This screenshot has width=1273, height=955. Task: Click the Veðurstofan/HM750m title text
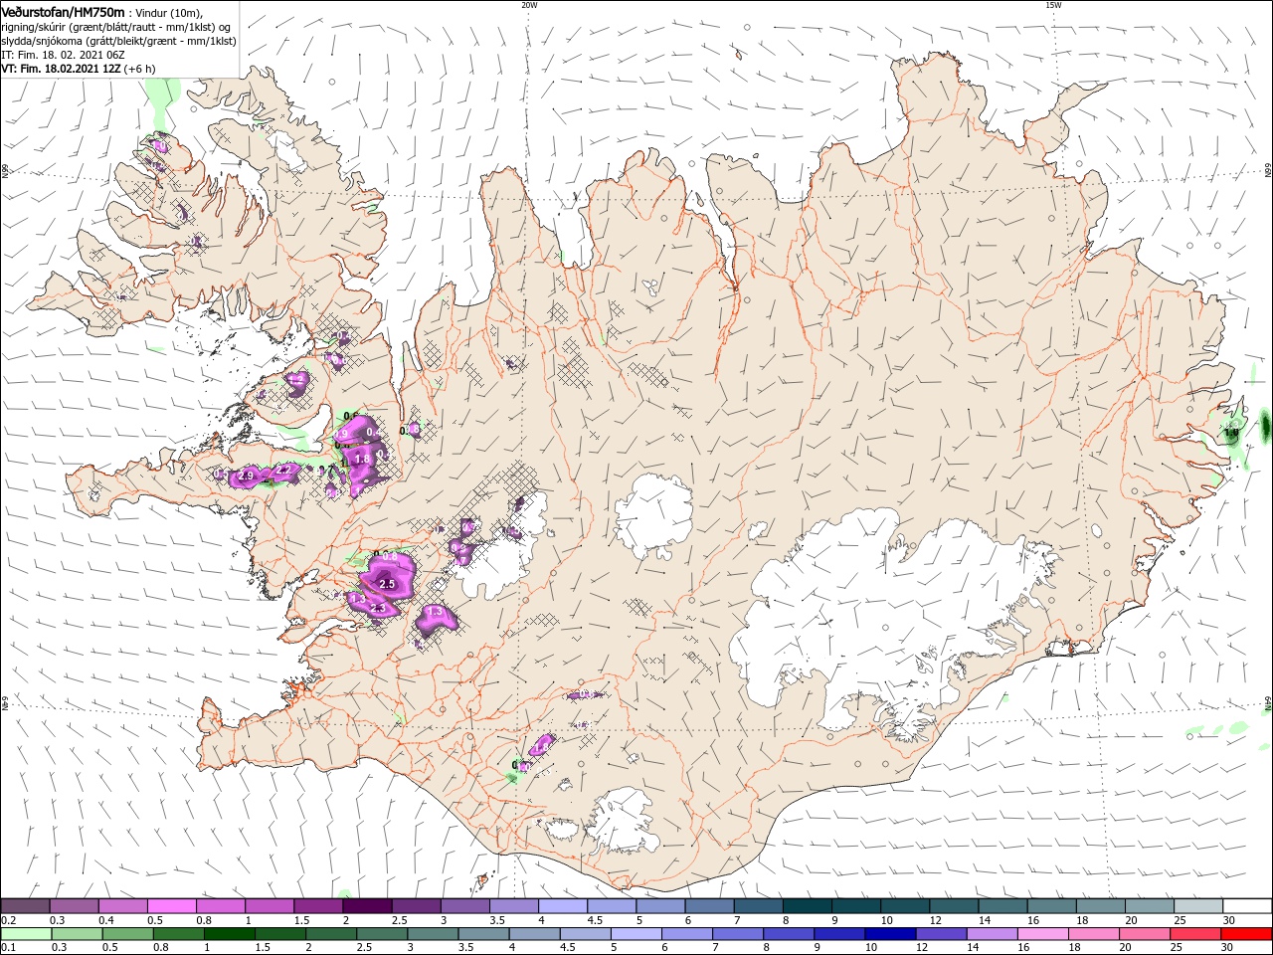(63, 11)
